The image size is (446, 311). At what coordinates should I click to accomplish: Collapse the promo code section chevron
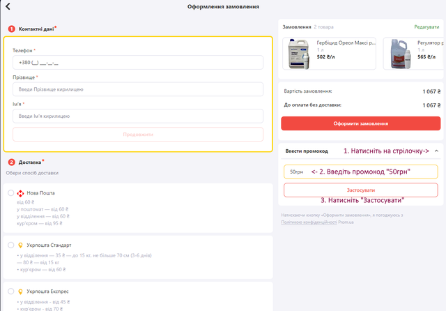pyautogui.click(x=436, y=151)
